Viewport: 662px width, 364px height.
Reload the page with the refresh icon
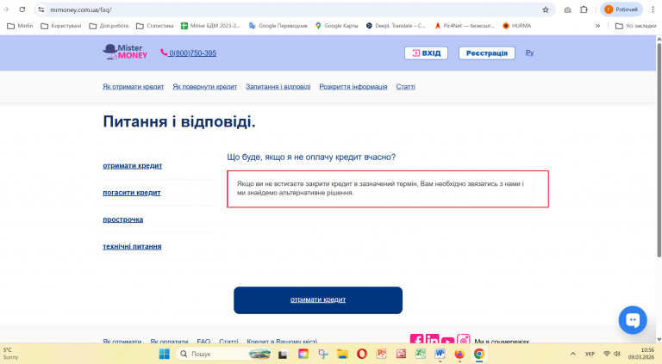[x=22, y=9]
